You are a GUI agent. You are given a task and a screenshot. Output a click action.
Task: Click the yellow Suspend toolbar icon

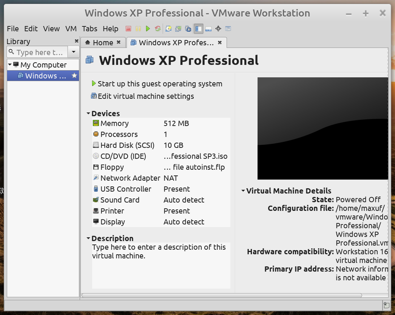click(x=138, y=29)
